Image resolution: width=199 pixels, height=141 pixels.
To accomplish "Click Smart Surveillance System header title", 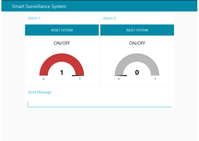I will pyautogui.click(x=39, y=7).
